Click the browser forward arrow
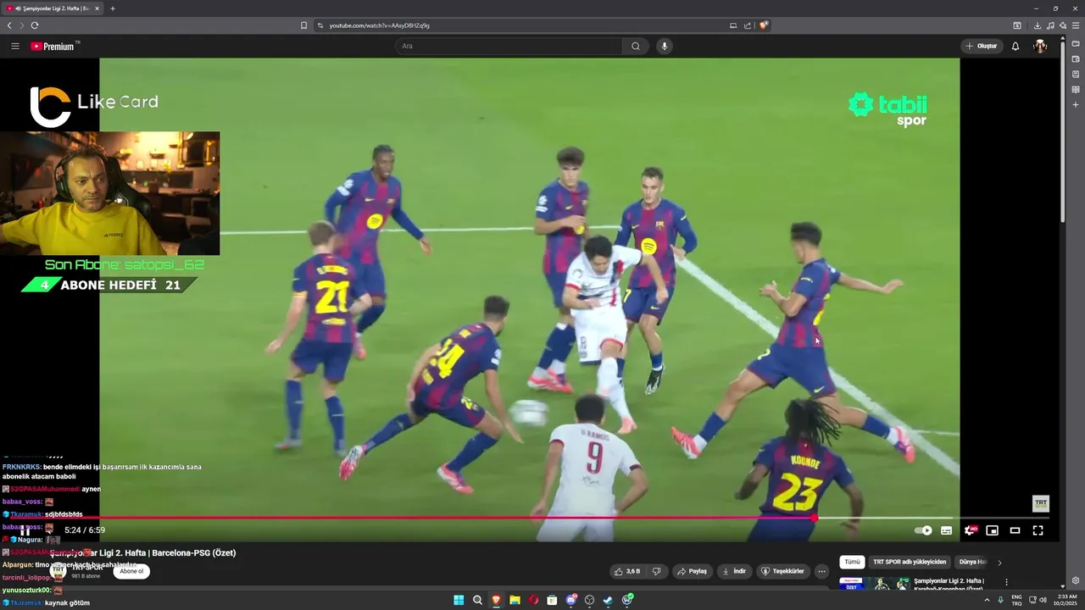 click(x=21, y=25)
